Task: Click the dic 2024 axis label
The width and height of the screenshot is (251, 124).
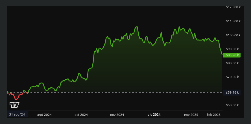Action: click(154, 115)
